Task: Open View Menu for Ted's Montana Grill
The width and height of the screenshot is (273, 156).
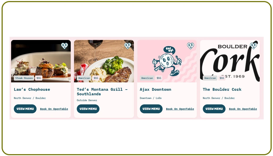Action: coord(88,109)
